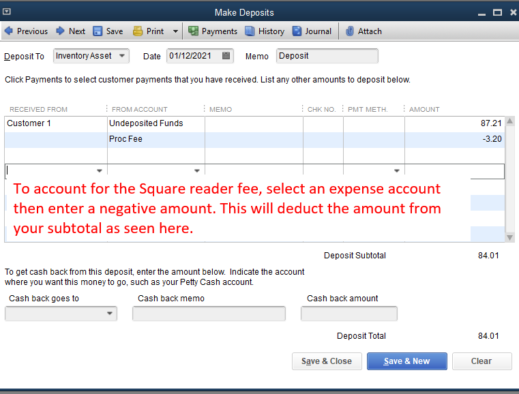This screenshot has width=519, height=394.
Task: Select the Undeposited Funds cell
Action: (156, 123)
